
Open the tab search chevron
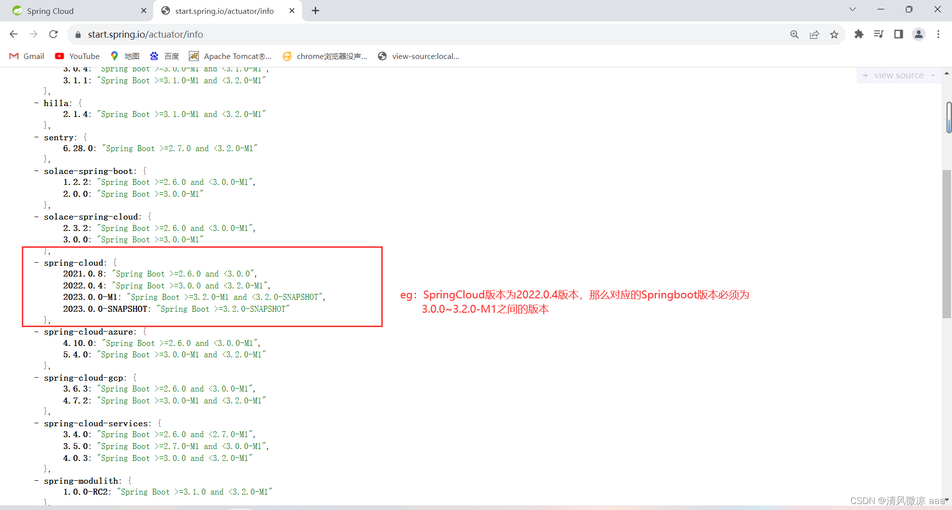[852, 9]
